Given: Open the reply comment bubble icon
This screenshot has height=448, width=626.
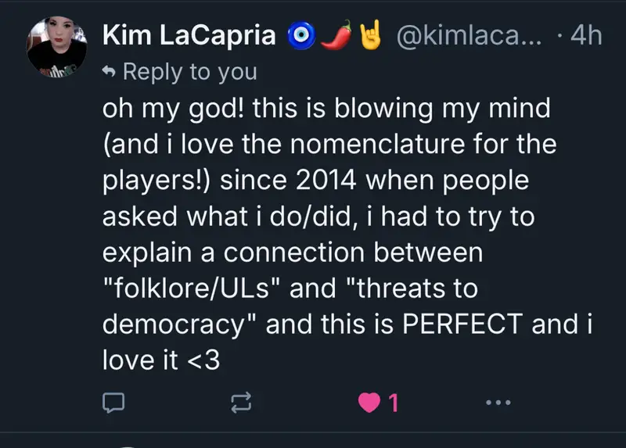Looking at the screenshot, I should pyautogui.click(x=115, y=403).
